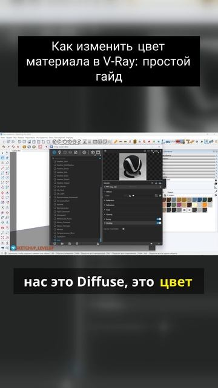This screenshot has height=388, width=218.
Task: Pick the teal swatch in SketchUp Materials
Action: pyautogui.click(x=205, y=199)
